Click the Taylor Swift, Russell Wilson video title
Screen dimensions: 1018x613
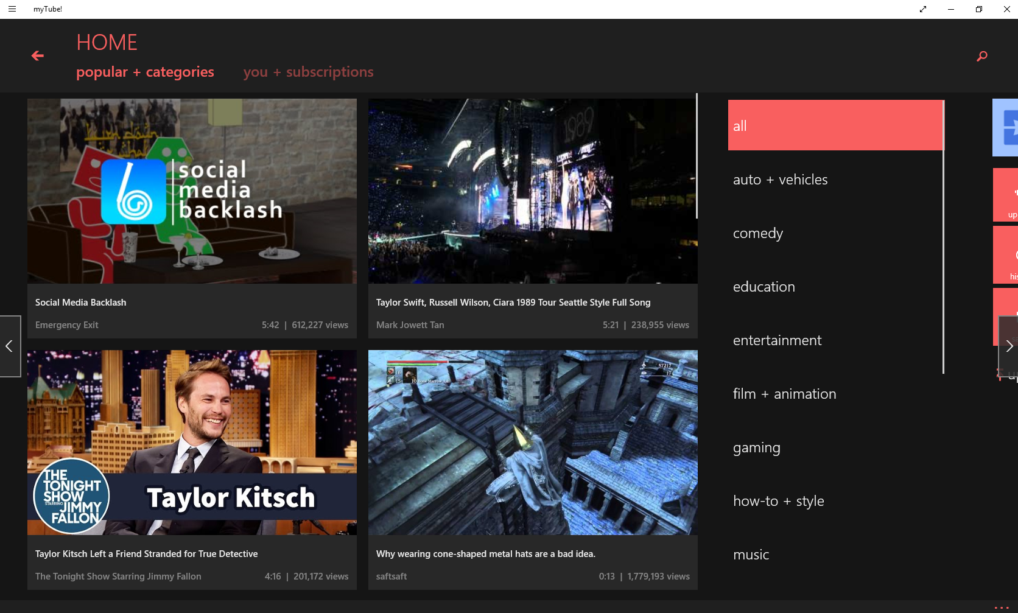[513, 303]
